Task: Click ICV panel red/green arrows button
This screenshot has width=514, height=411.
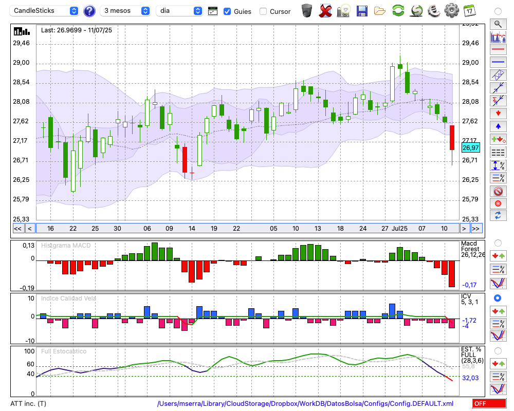Action: pyautogui.click(x=498, y=311)
